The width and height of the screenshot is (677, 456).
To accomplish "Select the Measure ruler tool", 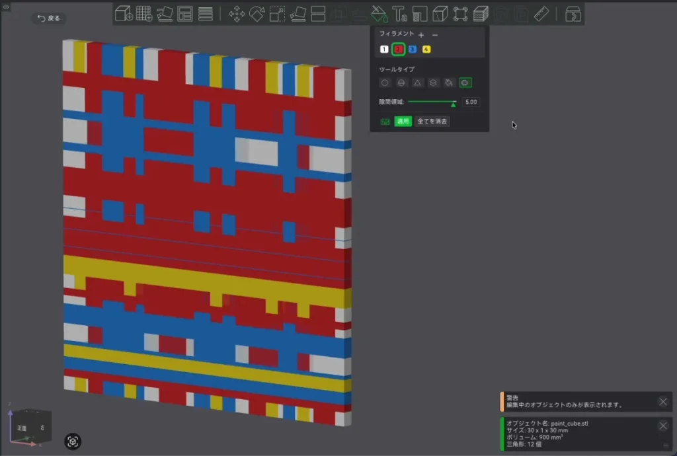I will pos(541,14).
